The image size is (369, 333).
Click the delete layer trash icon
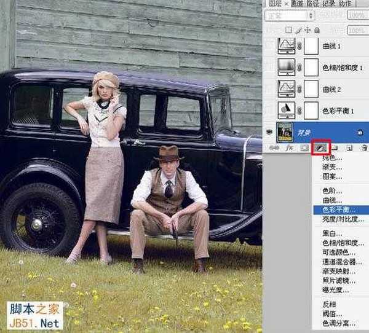363,148
